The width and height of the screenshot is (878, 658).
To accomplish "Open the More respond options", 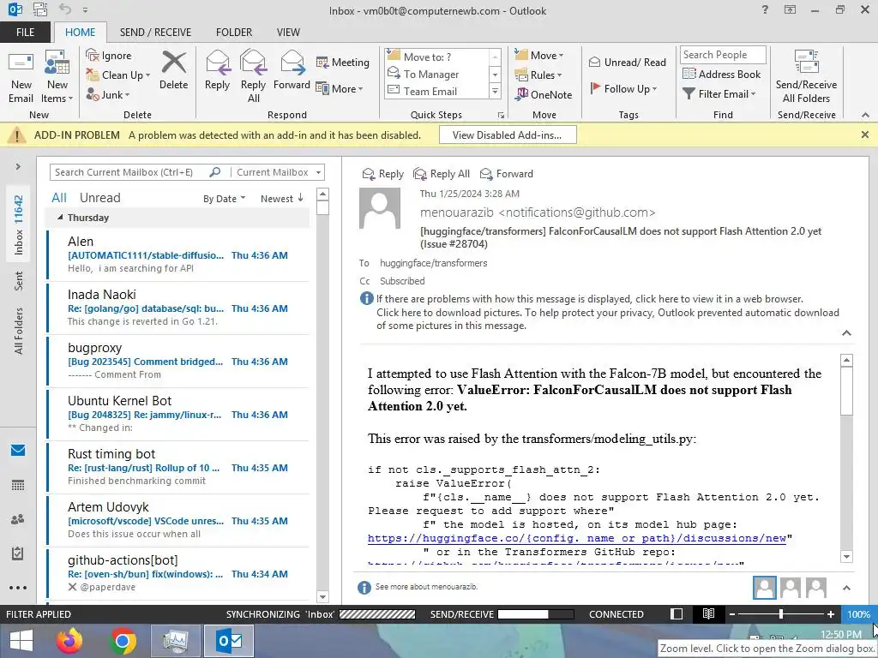I will [340, 88].
